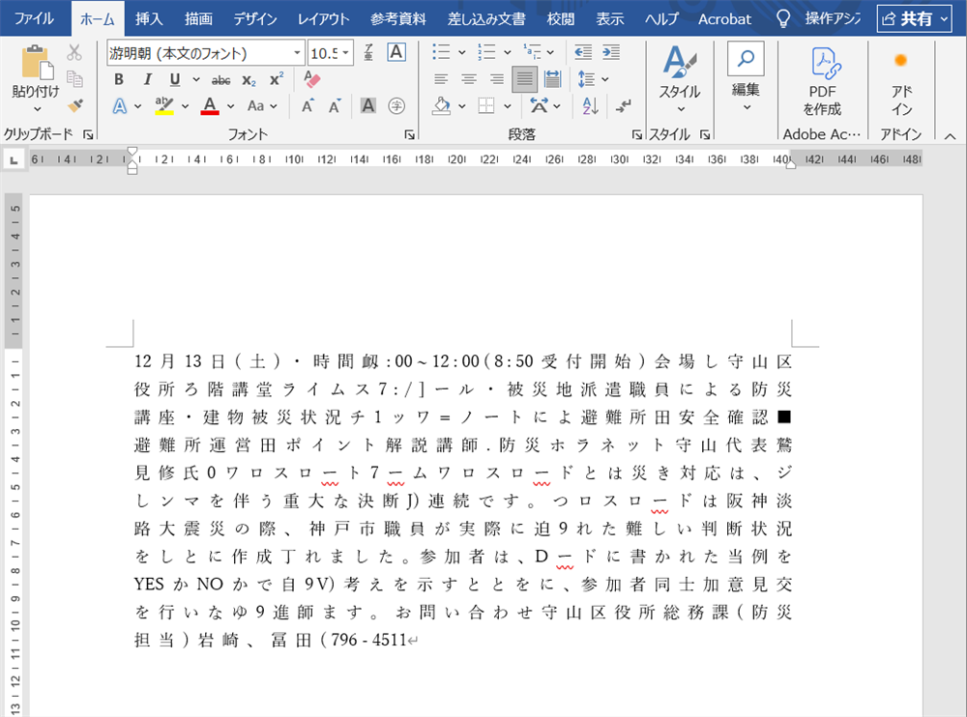Click the 並べ替え (sort) icon in paragraph group
This screenshot has width=967, height=717.
click(590, 105)
